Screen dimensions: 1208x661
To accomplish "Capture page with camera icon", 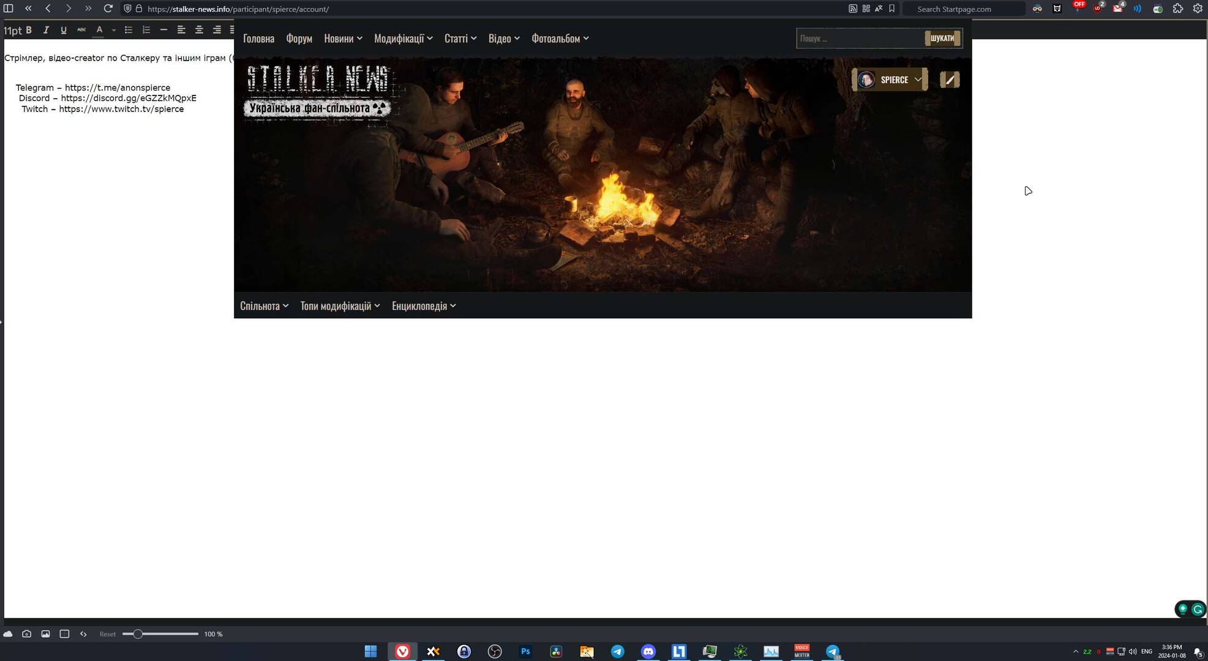I will pos(26,634).
